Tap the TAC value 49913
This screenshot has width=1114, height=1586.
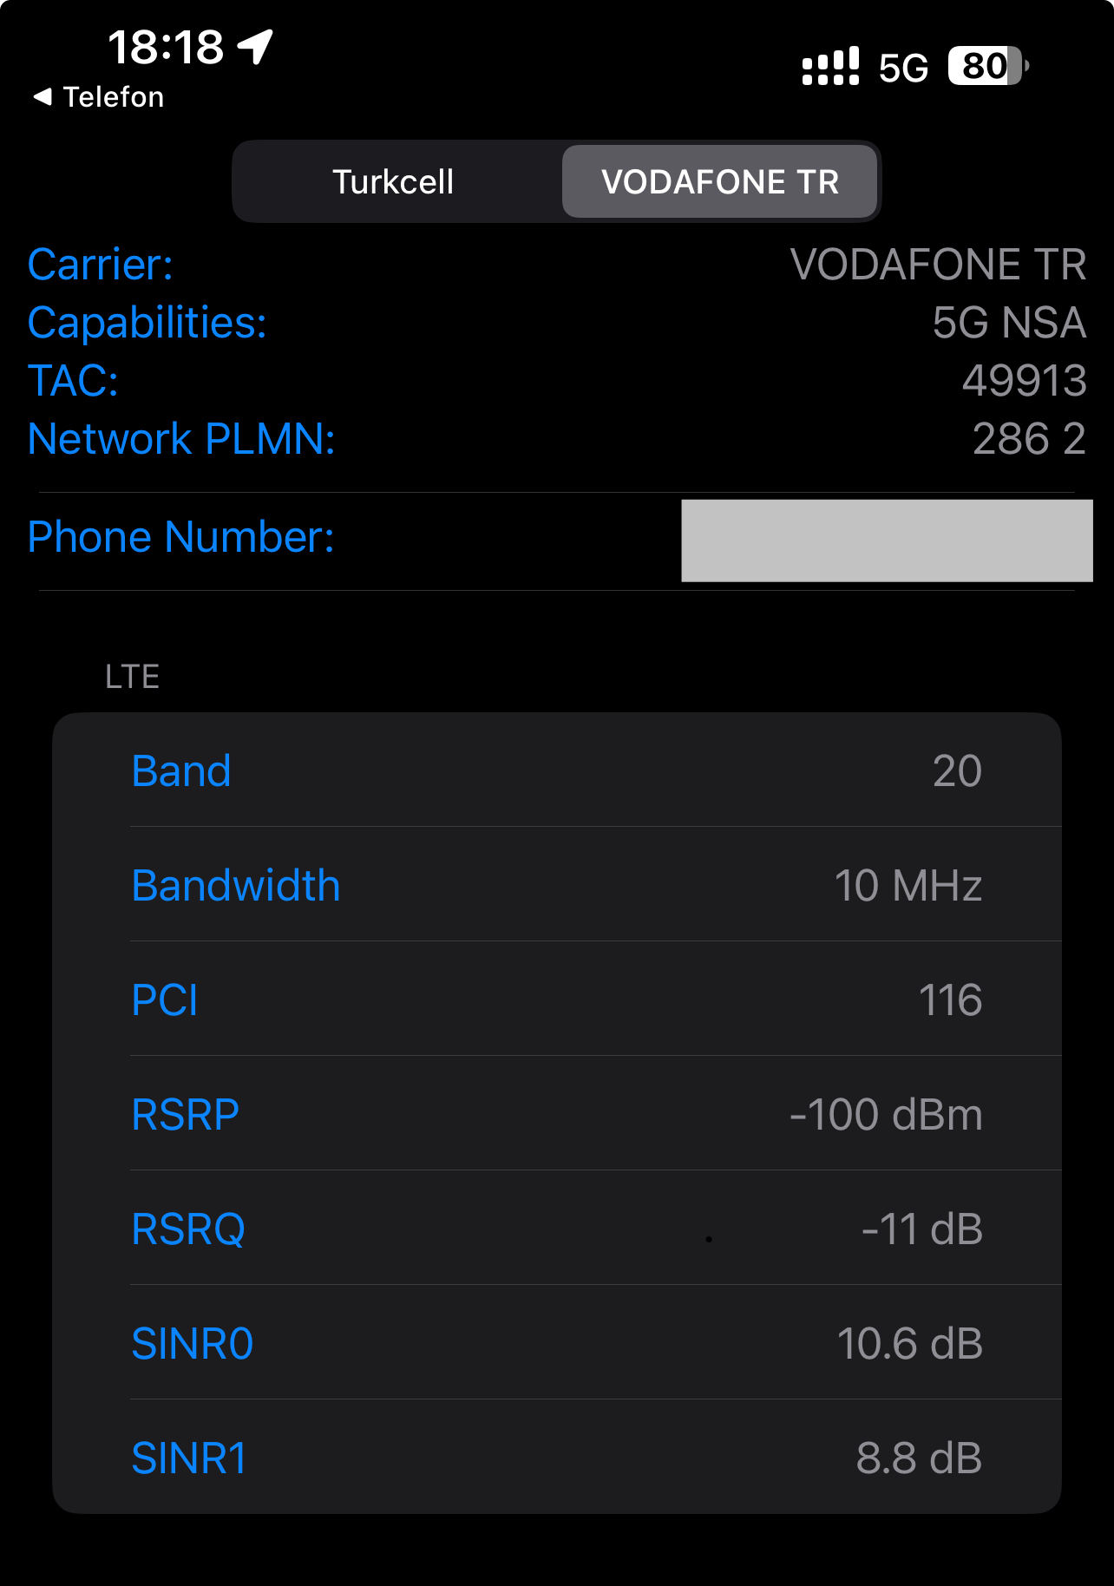(1024, 381)
